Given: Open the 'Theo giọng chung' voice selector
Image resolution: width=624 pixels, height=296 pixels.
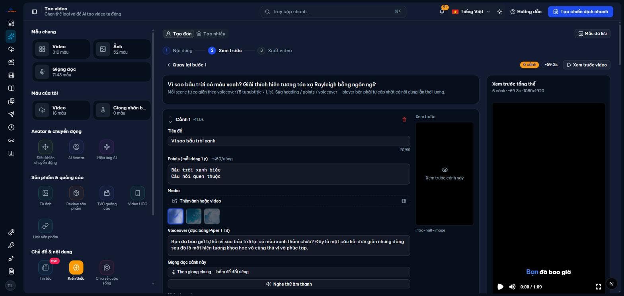Looking at the screenshot, I should point(289,272).
